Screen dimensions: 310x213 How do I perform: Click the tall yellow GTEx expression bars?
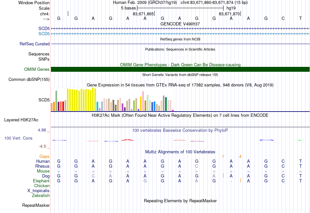click(82, 100)
